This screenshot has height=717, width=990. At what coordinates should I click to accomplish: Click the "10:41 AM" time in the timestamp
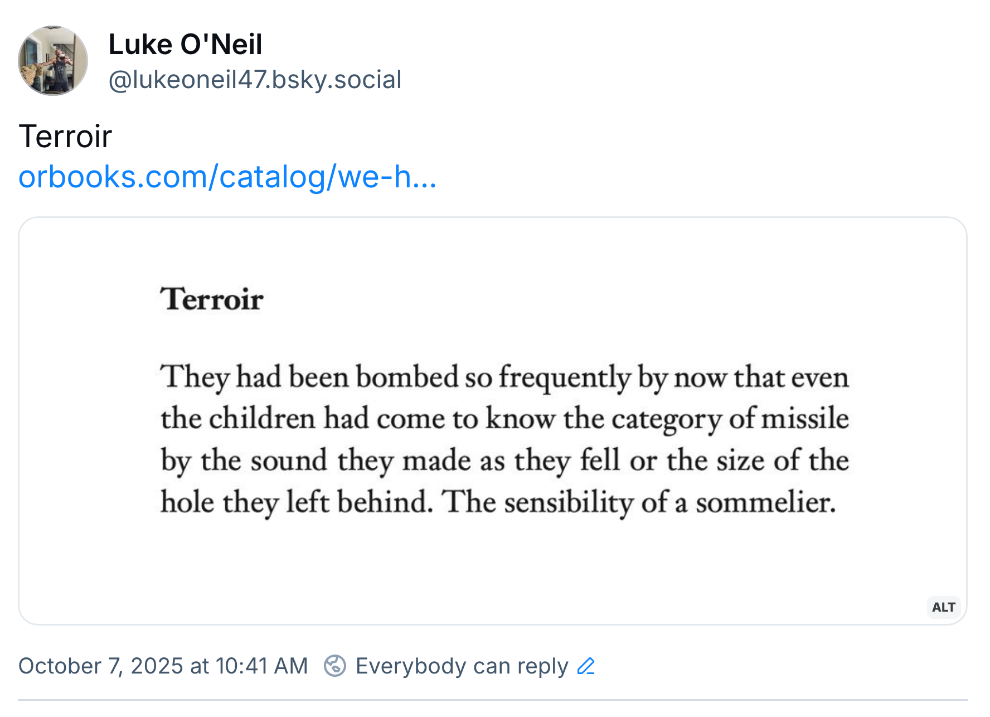261,666
